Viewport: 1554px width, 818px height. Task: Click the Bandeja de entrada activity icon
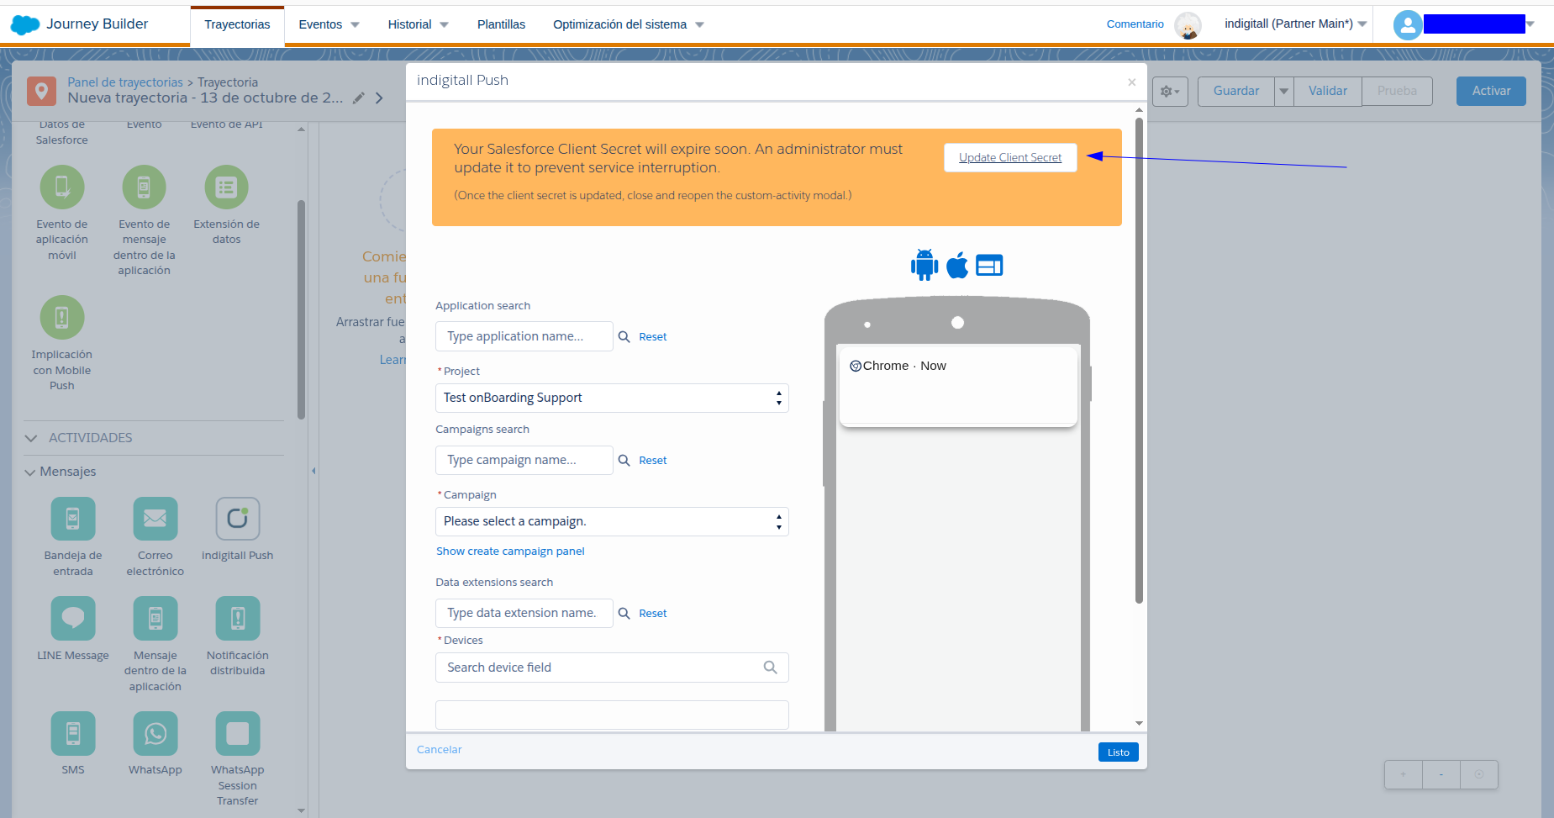click(73, 519)
